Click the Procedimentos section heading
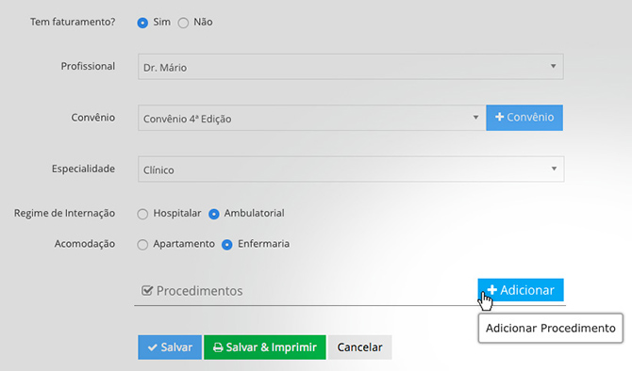632x371 pixels. coord(199,291)
